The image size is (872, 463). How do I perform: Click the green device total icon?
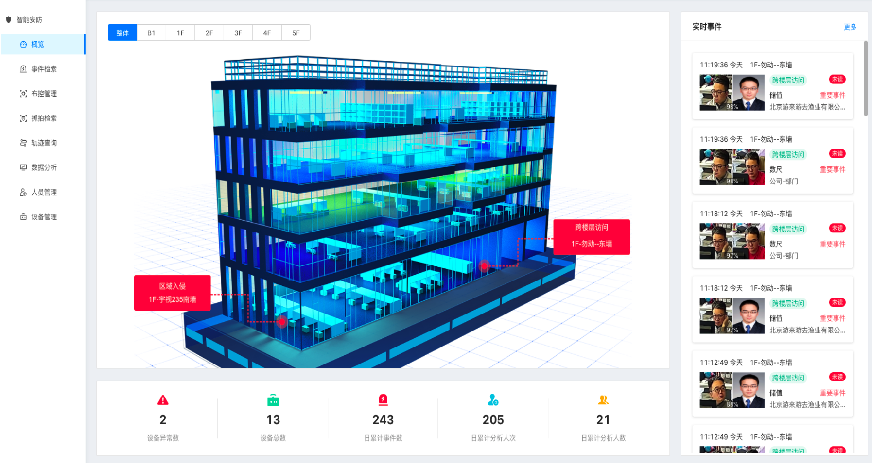pos(273,400)
